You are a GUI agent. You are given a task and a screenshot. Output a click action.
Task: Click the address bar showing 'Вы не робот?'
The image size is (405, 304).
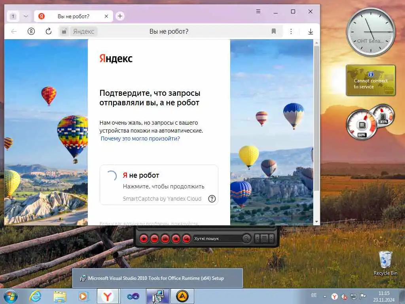click(169, 32)
